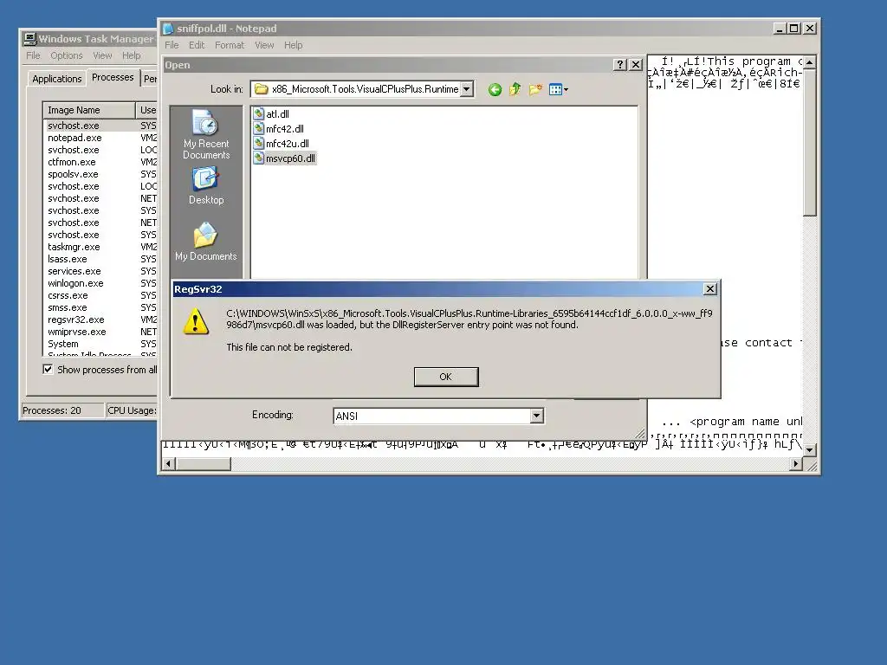Switch to the Processes tab in Task Manager

[x=113, y=77]
